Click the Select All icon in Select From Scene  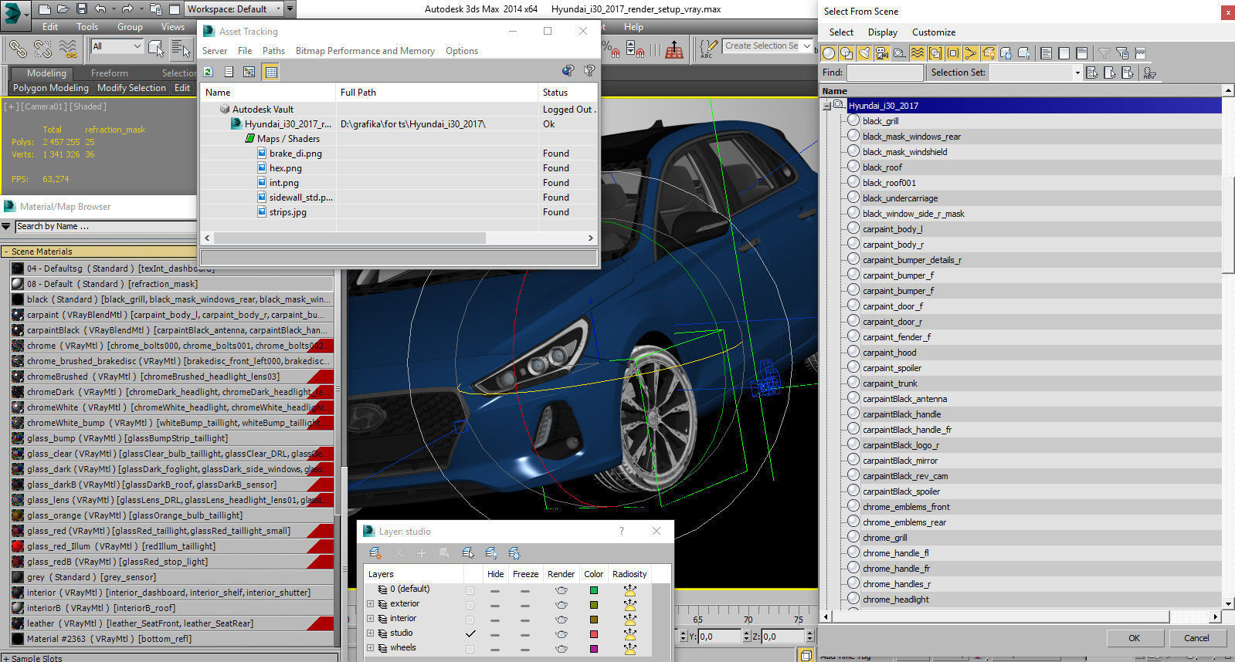(1046, 53)
